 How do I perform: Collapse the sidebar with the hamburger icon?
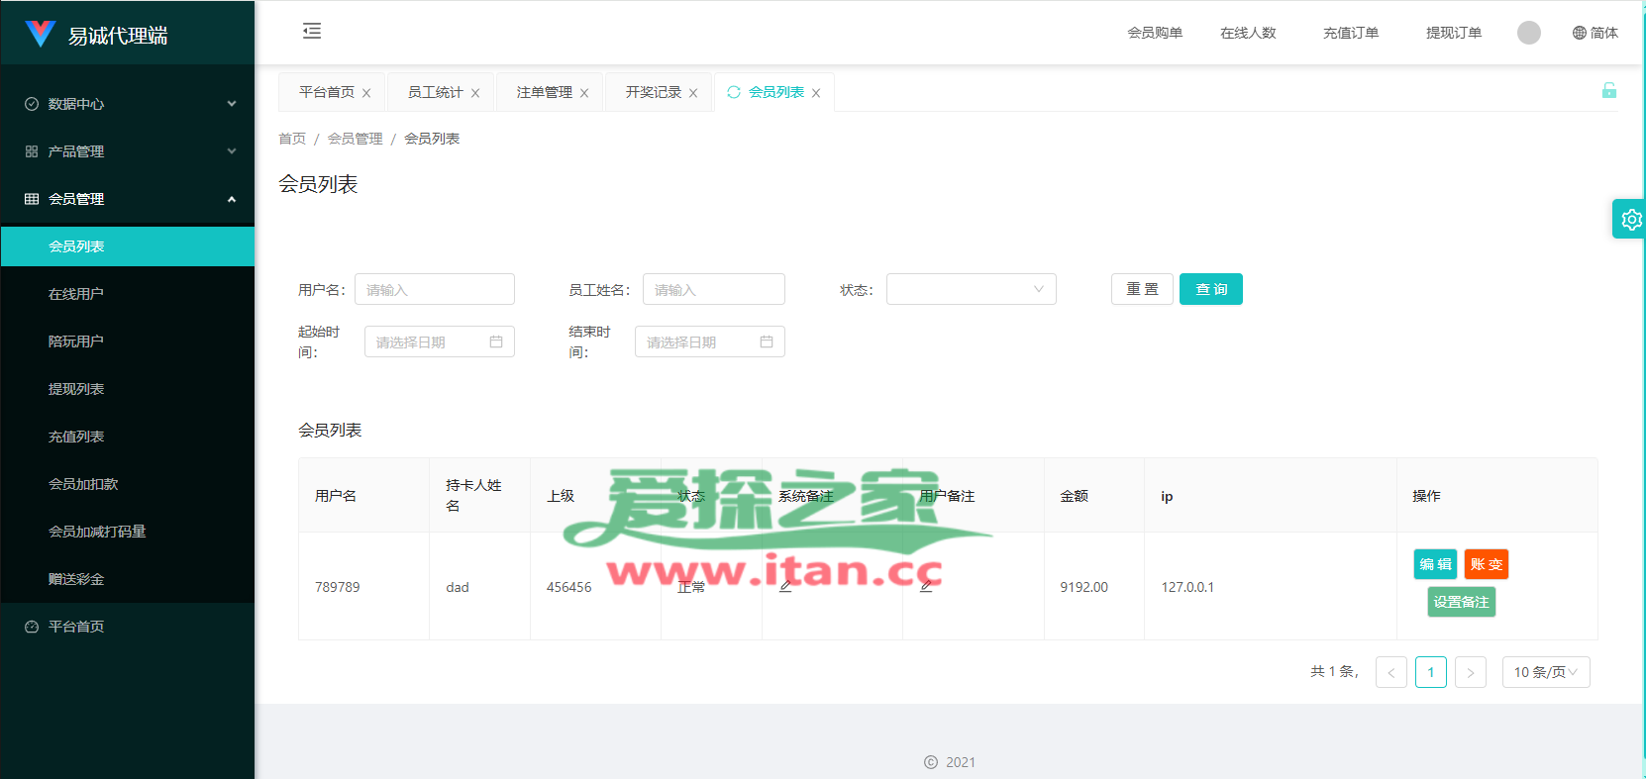(x=312, y=32)
